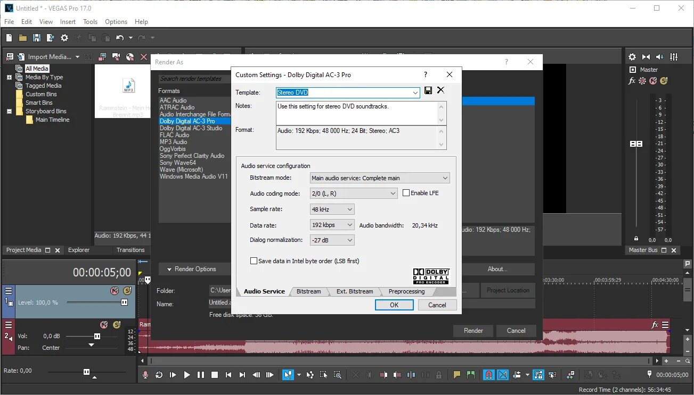Open Bitstream mode dropdown

pos(445,178)
